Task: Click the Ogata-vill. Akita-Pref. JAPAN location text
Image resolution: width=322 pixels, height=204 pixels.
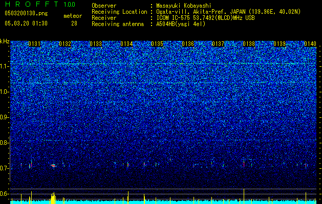Action: (x=228, y=12)
